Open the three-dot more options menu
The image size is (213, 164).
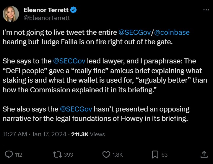pyautogui.click(x=206, y=10)
